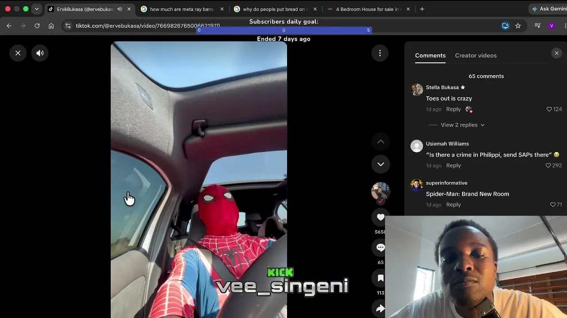The height and width of the screenshot is (318, 567).
Task: Like the video with heart icon
Action: click(381, 217)
